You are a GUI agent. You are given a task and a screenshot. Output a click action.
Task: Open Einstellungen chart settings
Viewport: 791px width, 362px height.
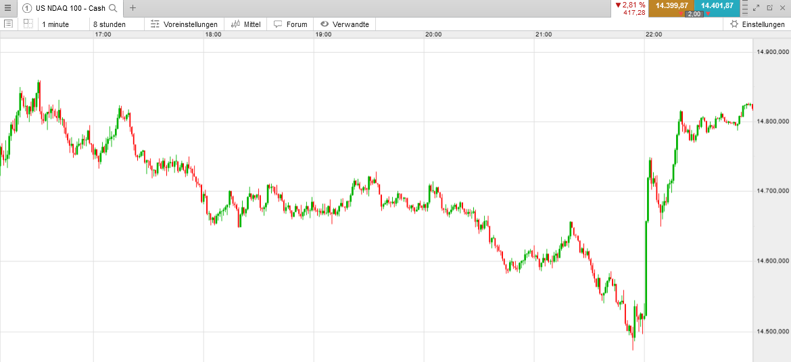[x=757, y=24]
